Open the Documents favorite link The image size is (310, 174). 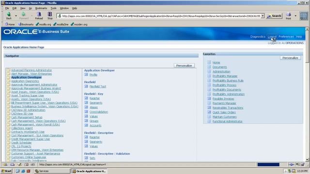pos(219,67)
